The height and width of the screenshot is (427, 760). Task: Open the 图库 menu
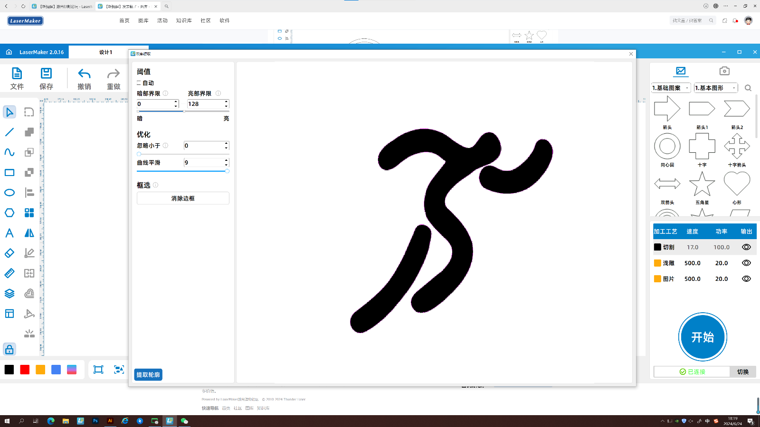point(143,20)
